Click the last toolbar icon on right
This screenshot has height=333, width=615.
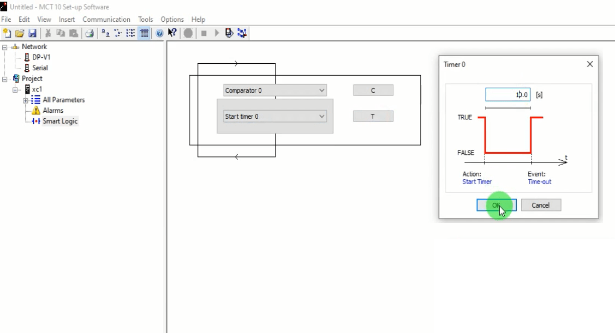[242, 33]
